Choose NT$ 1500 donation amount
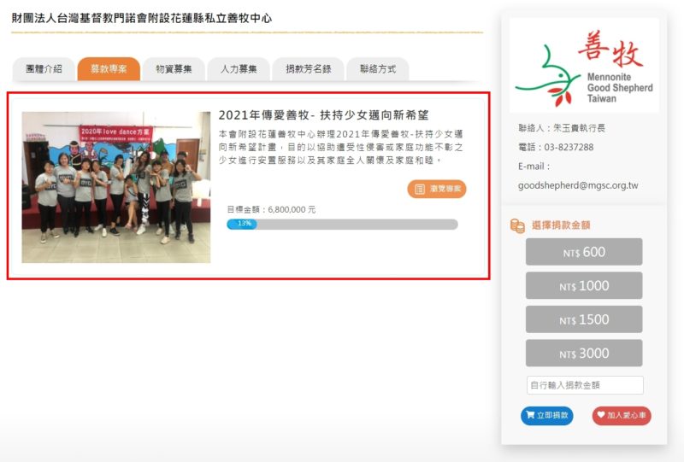 [x=584, y=319]
